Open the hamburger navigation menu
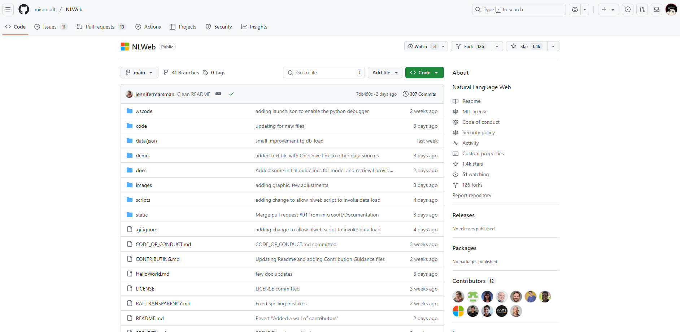The height and width of the screenshot is (332, 680). pyautogui.click(x=8, y=9)
